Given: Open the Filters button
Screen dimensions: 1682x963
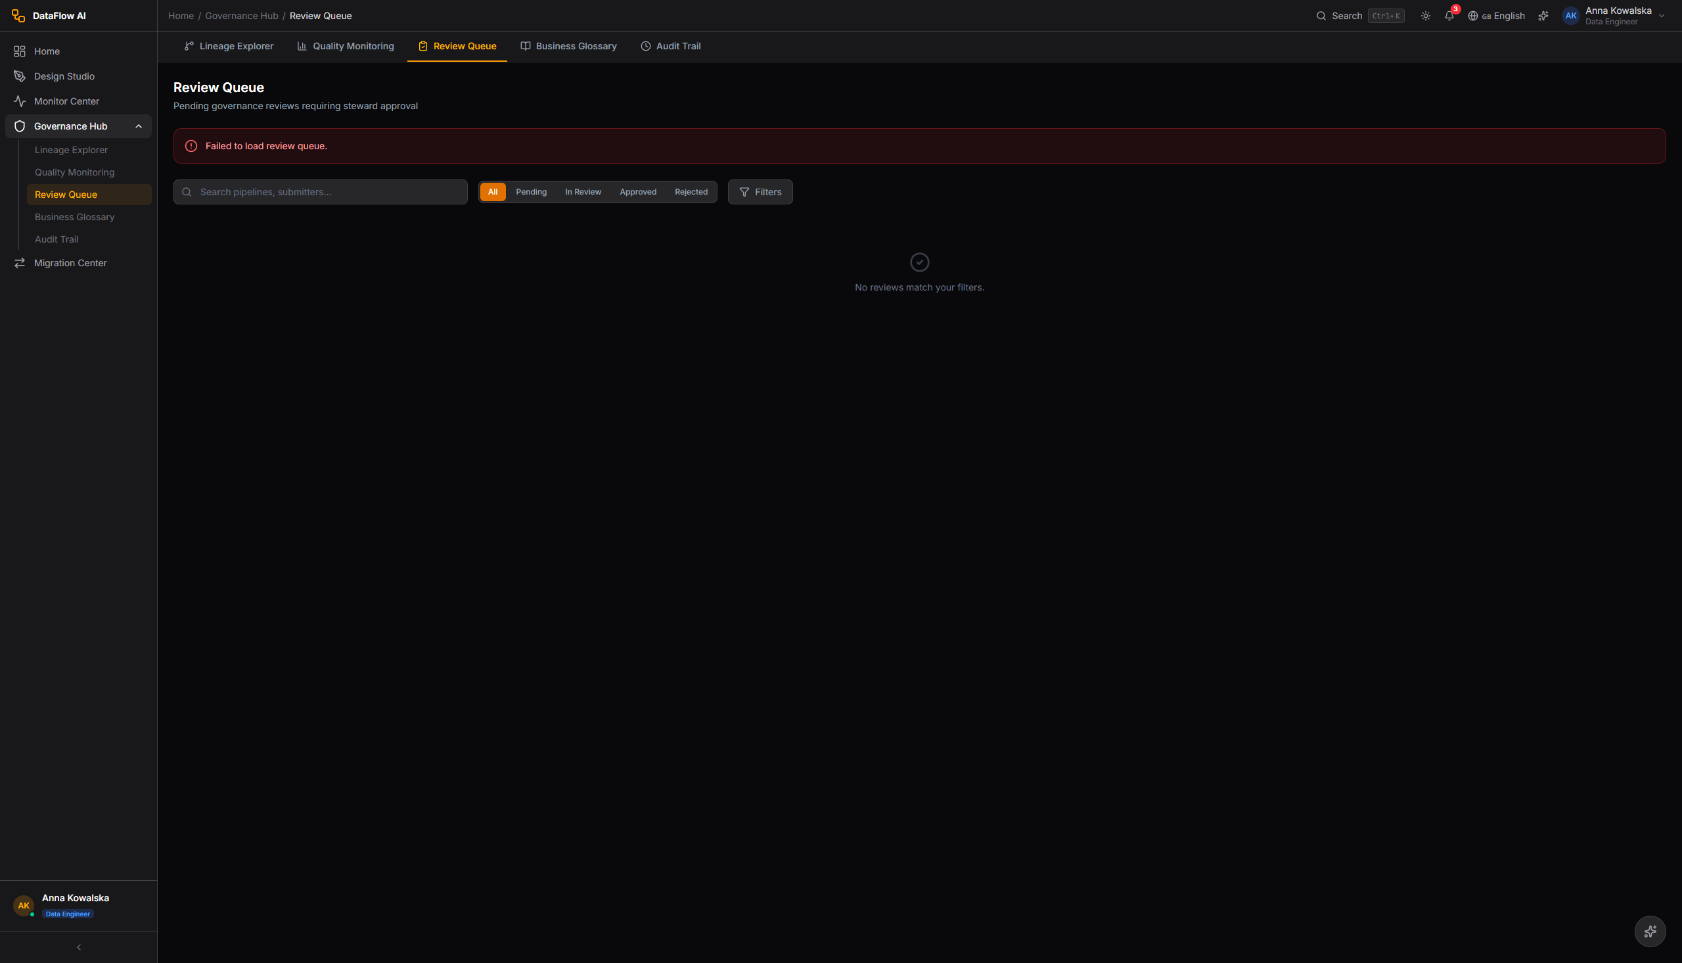Looking at the screenshot, I should click(760, 192).
